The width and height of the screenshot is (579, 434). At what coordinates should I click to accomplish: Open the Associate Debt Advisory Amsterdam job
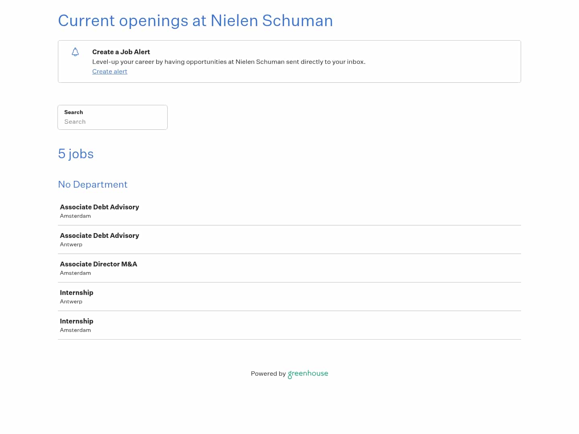(99, 207)
